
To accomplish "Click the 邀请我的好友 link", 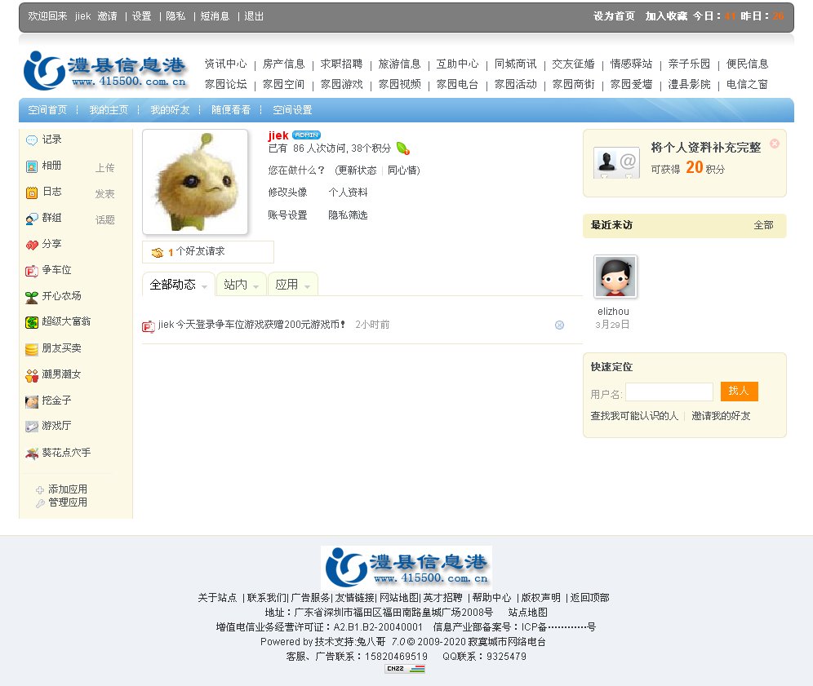I will (x=721, y=415).
